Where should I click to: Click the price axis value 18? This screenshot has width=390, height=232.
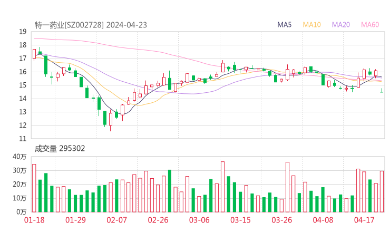pos(23,45)
